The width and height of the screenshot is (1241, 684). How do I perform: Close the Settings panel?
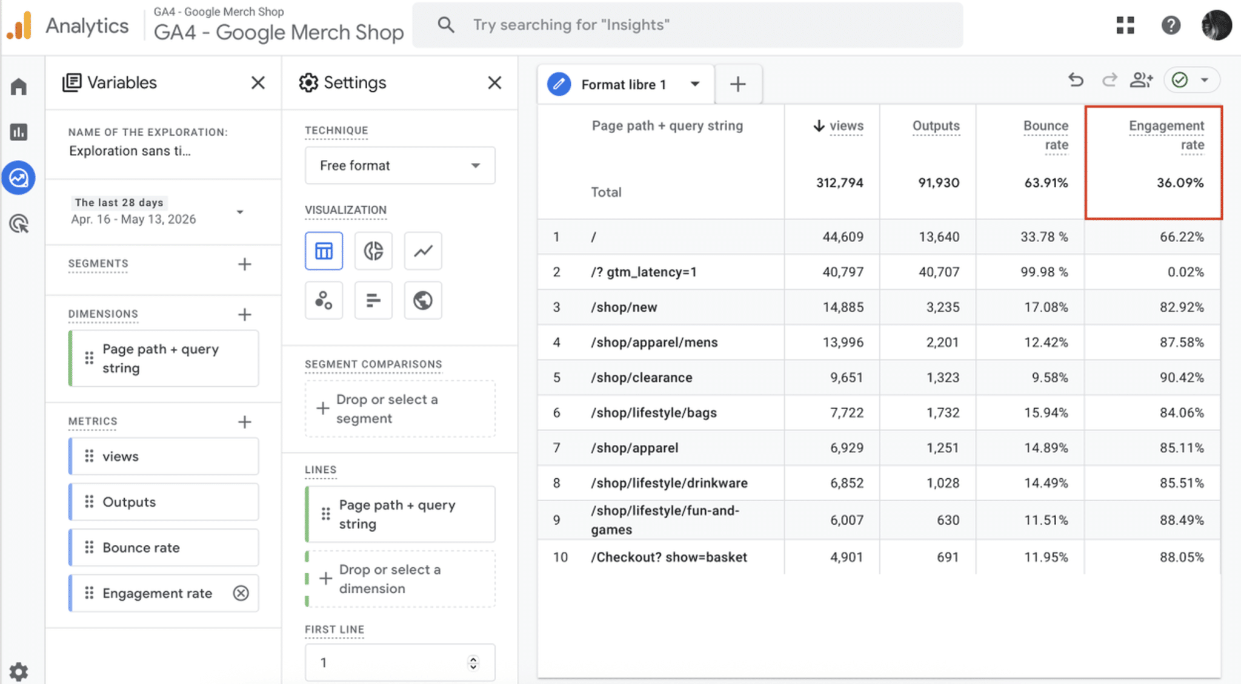494,83
